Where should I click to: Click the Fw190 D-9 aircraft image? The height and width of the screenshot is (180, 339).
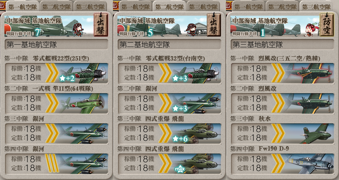click(309, 164)
